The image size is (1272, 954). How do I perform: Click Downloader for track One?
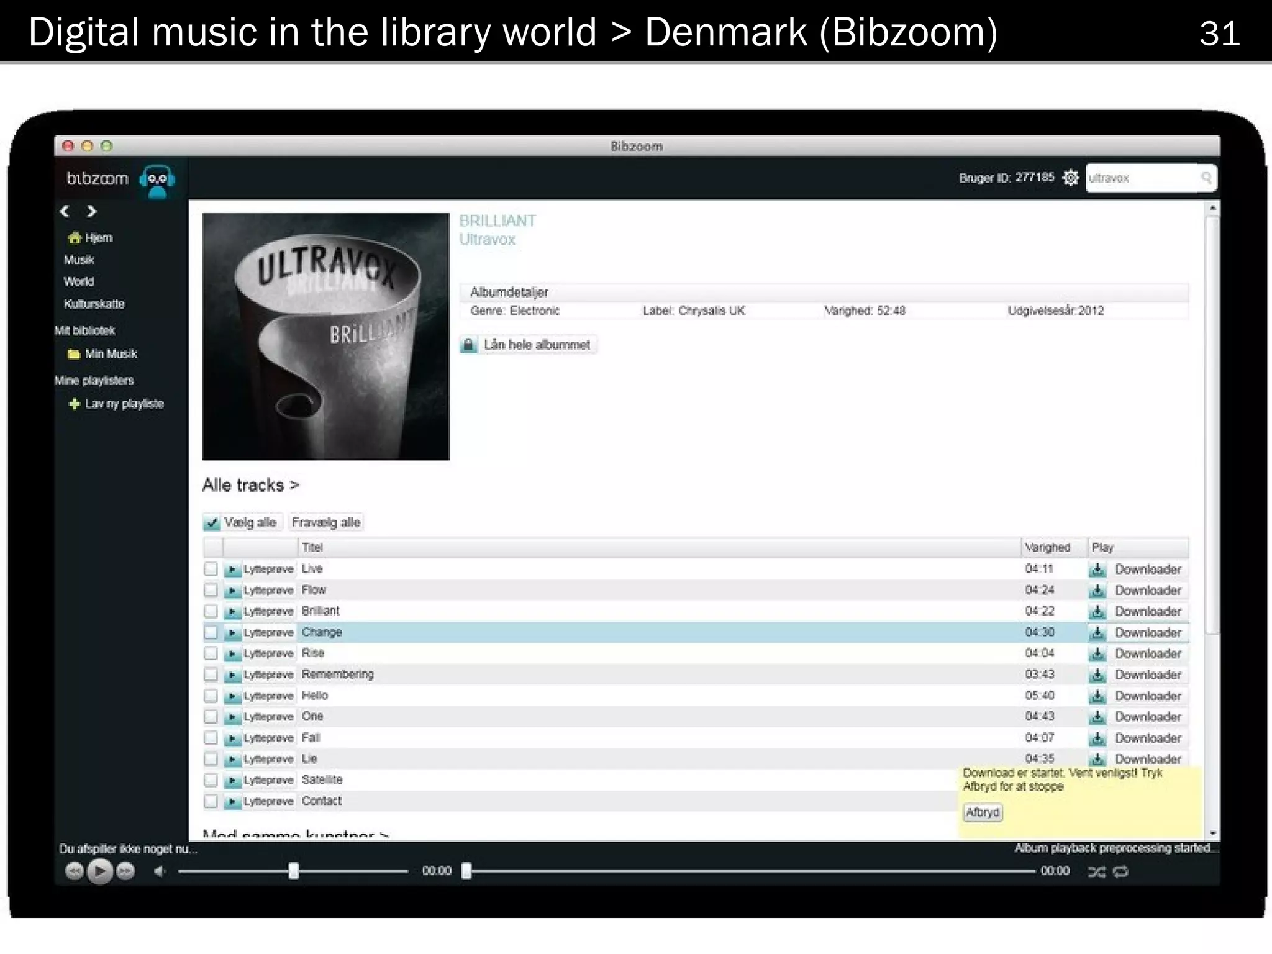click(1148, 717)
